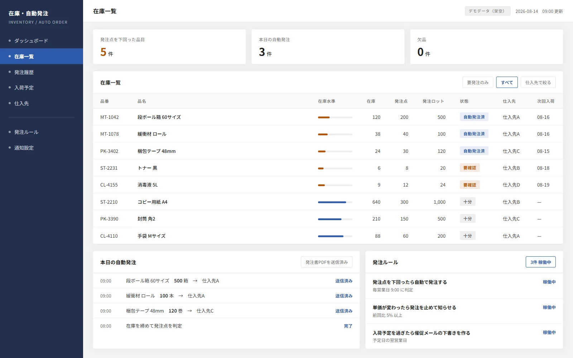
Task: Click 稼働中 for 発注点を下回ったら自動で発注する
Action: (x=549, y=282)
